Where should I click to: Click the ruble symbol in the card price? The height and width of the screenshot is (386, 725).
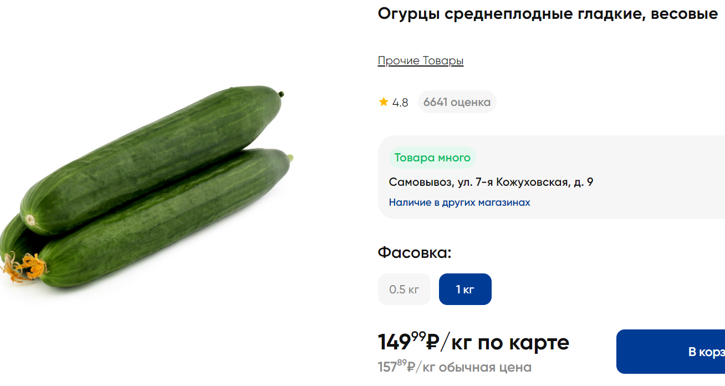pos(433,342)
